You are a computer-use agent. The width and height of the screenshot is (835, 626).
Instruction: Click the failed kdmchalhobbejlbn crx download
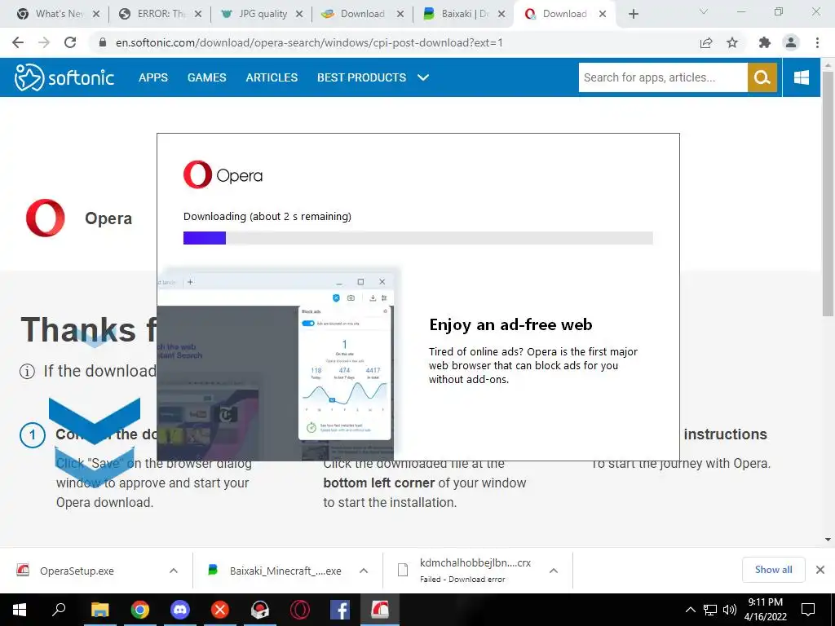[464, 570]
